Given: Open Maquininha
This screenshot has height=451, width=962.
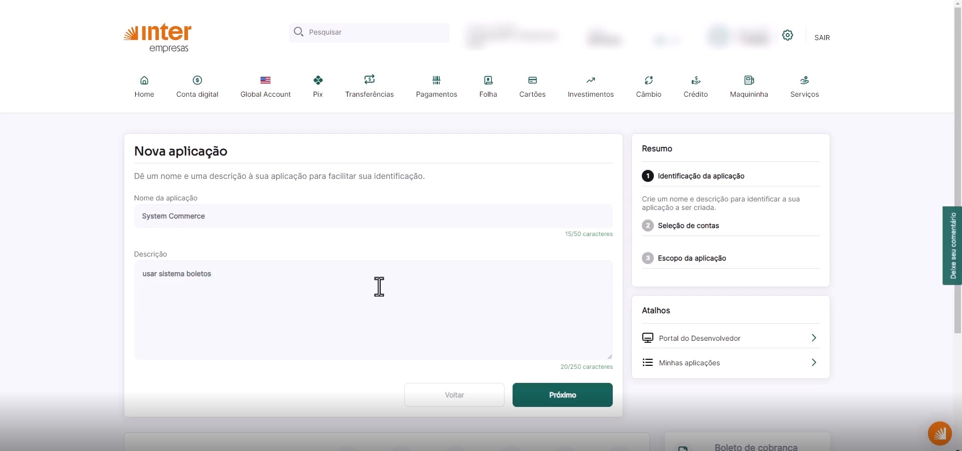Looking at the screenshot, I should click(x=749, y=86).
